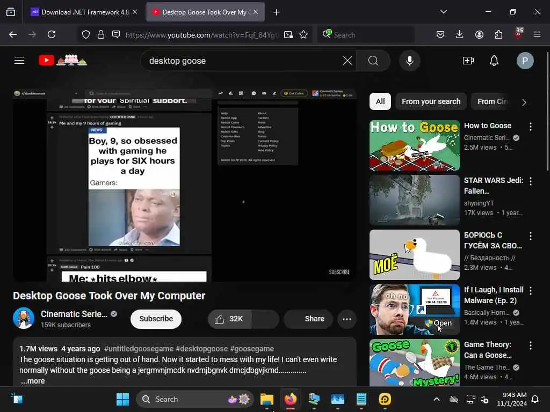The width and height of the screenshot is (550, 412).
Task: Close the Desktop Goose YouTube tab
Action: [256, 12]
